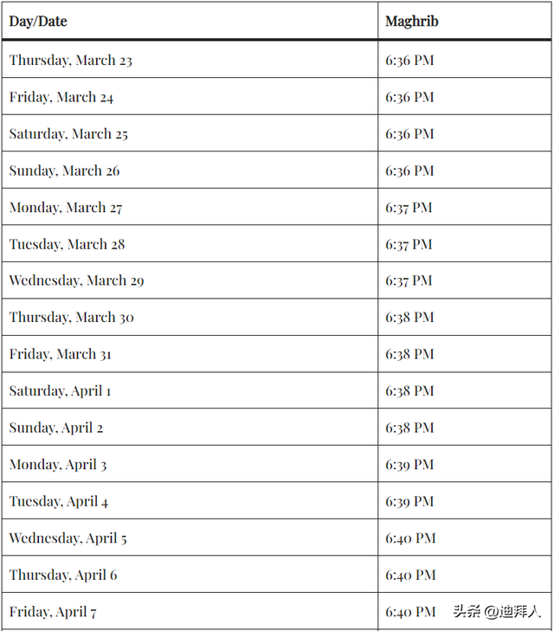Screen dimensions: 554x631
Task: Select the Friday, March 24 cell
Action: pyautogui.click(x=61, y=98)
